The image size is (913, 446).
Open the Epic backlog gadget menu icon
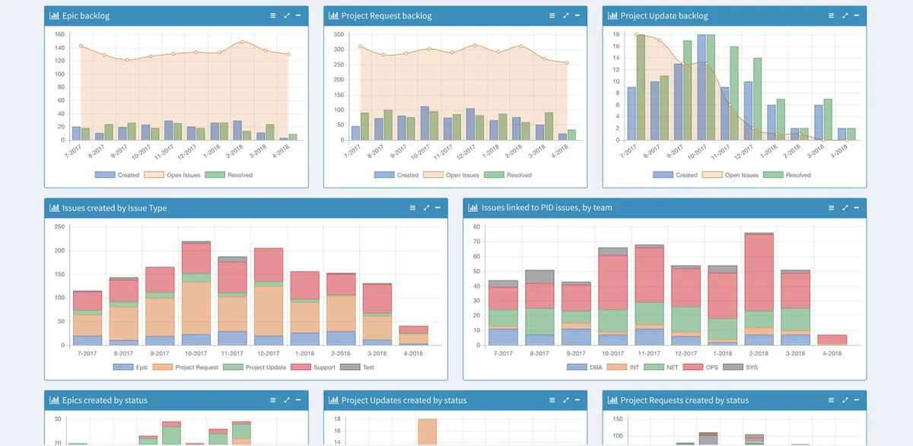274,15
